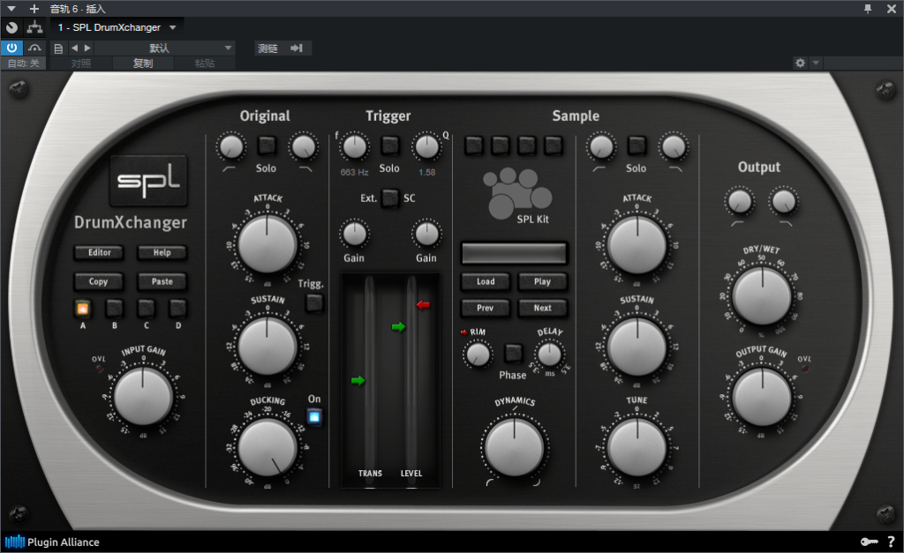Viewport: 904px width, 553px height.
Task: Go to Prev sample
Action: (486, 308)
